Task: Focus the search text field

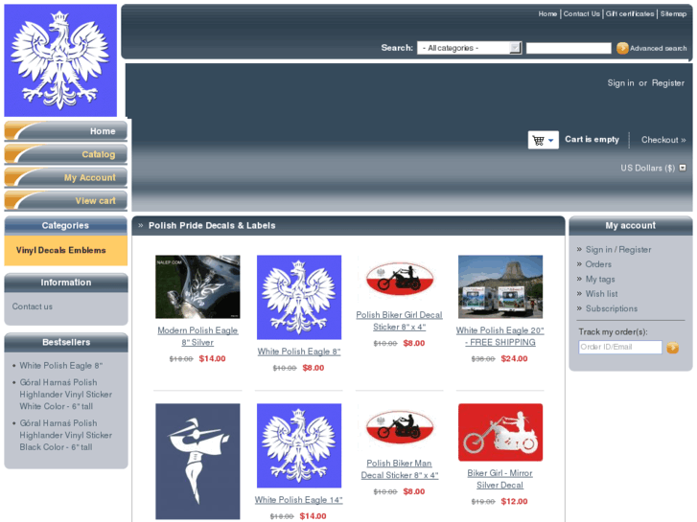Action: (x=569, y=48)
